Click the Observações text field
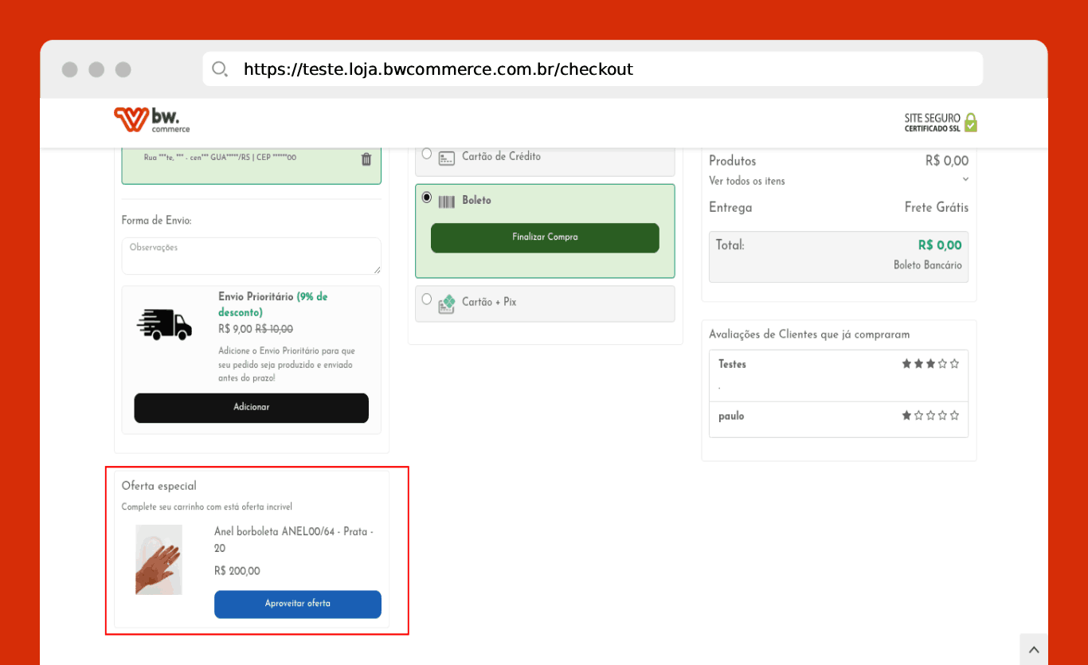The width and height of the screenshot is (1088, 665). point(251,256)
